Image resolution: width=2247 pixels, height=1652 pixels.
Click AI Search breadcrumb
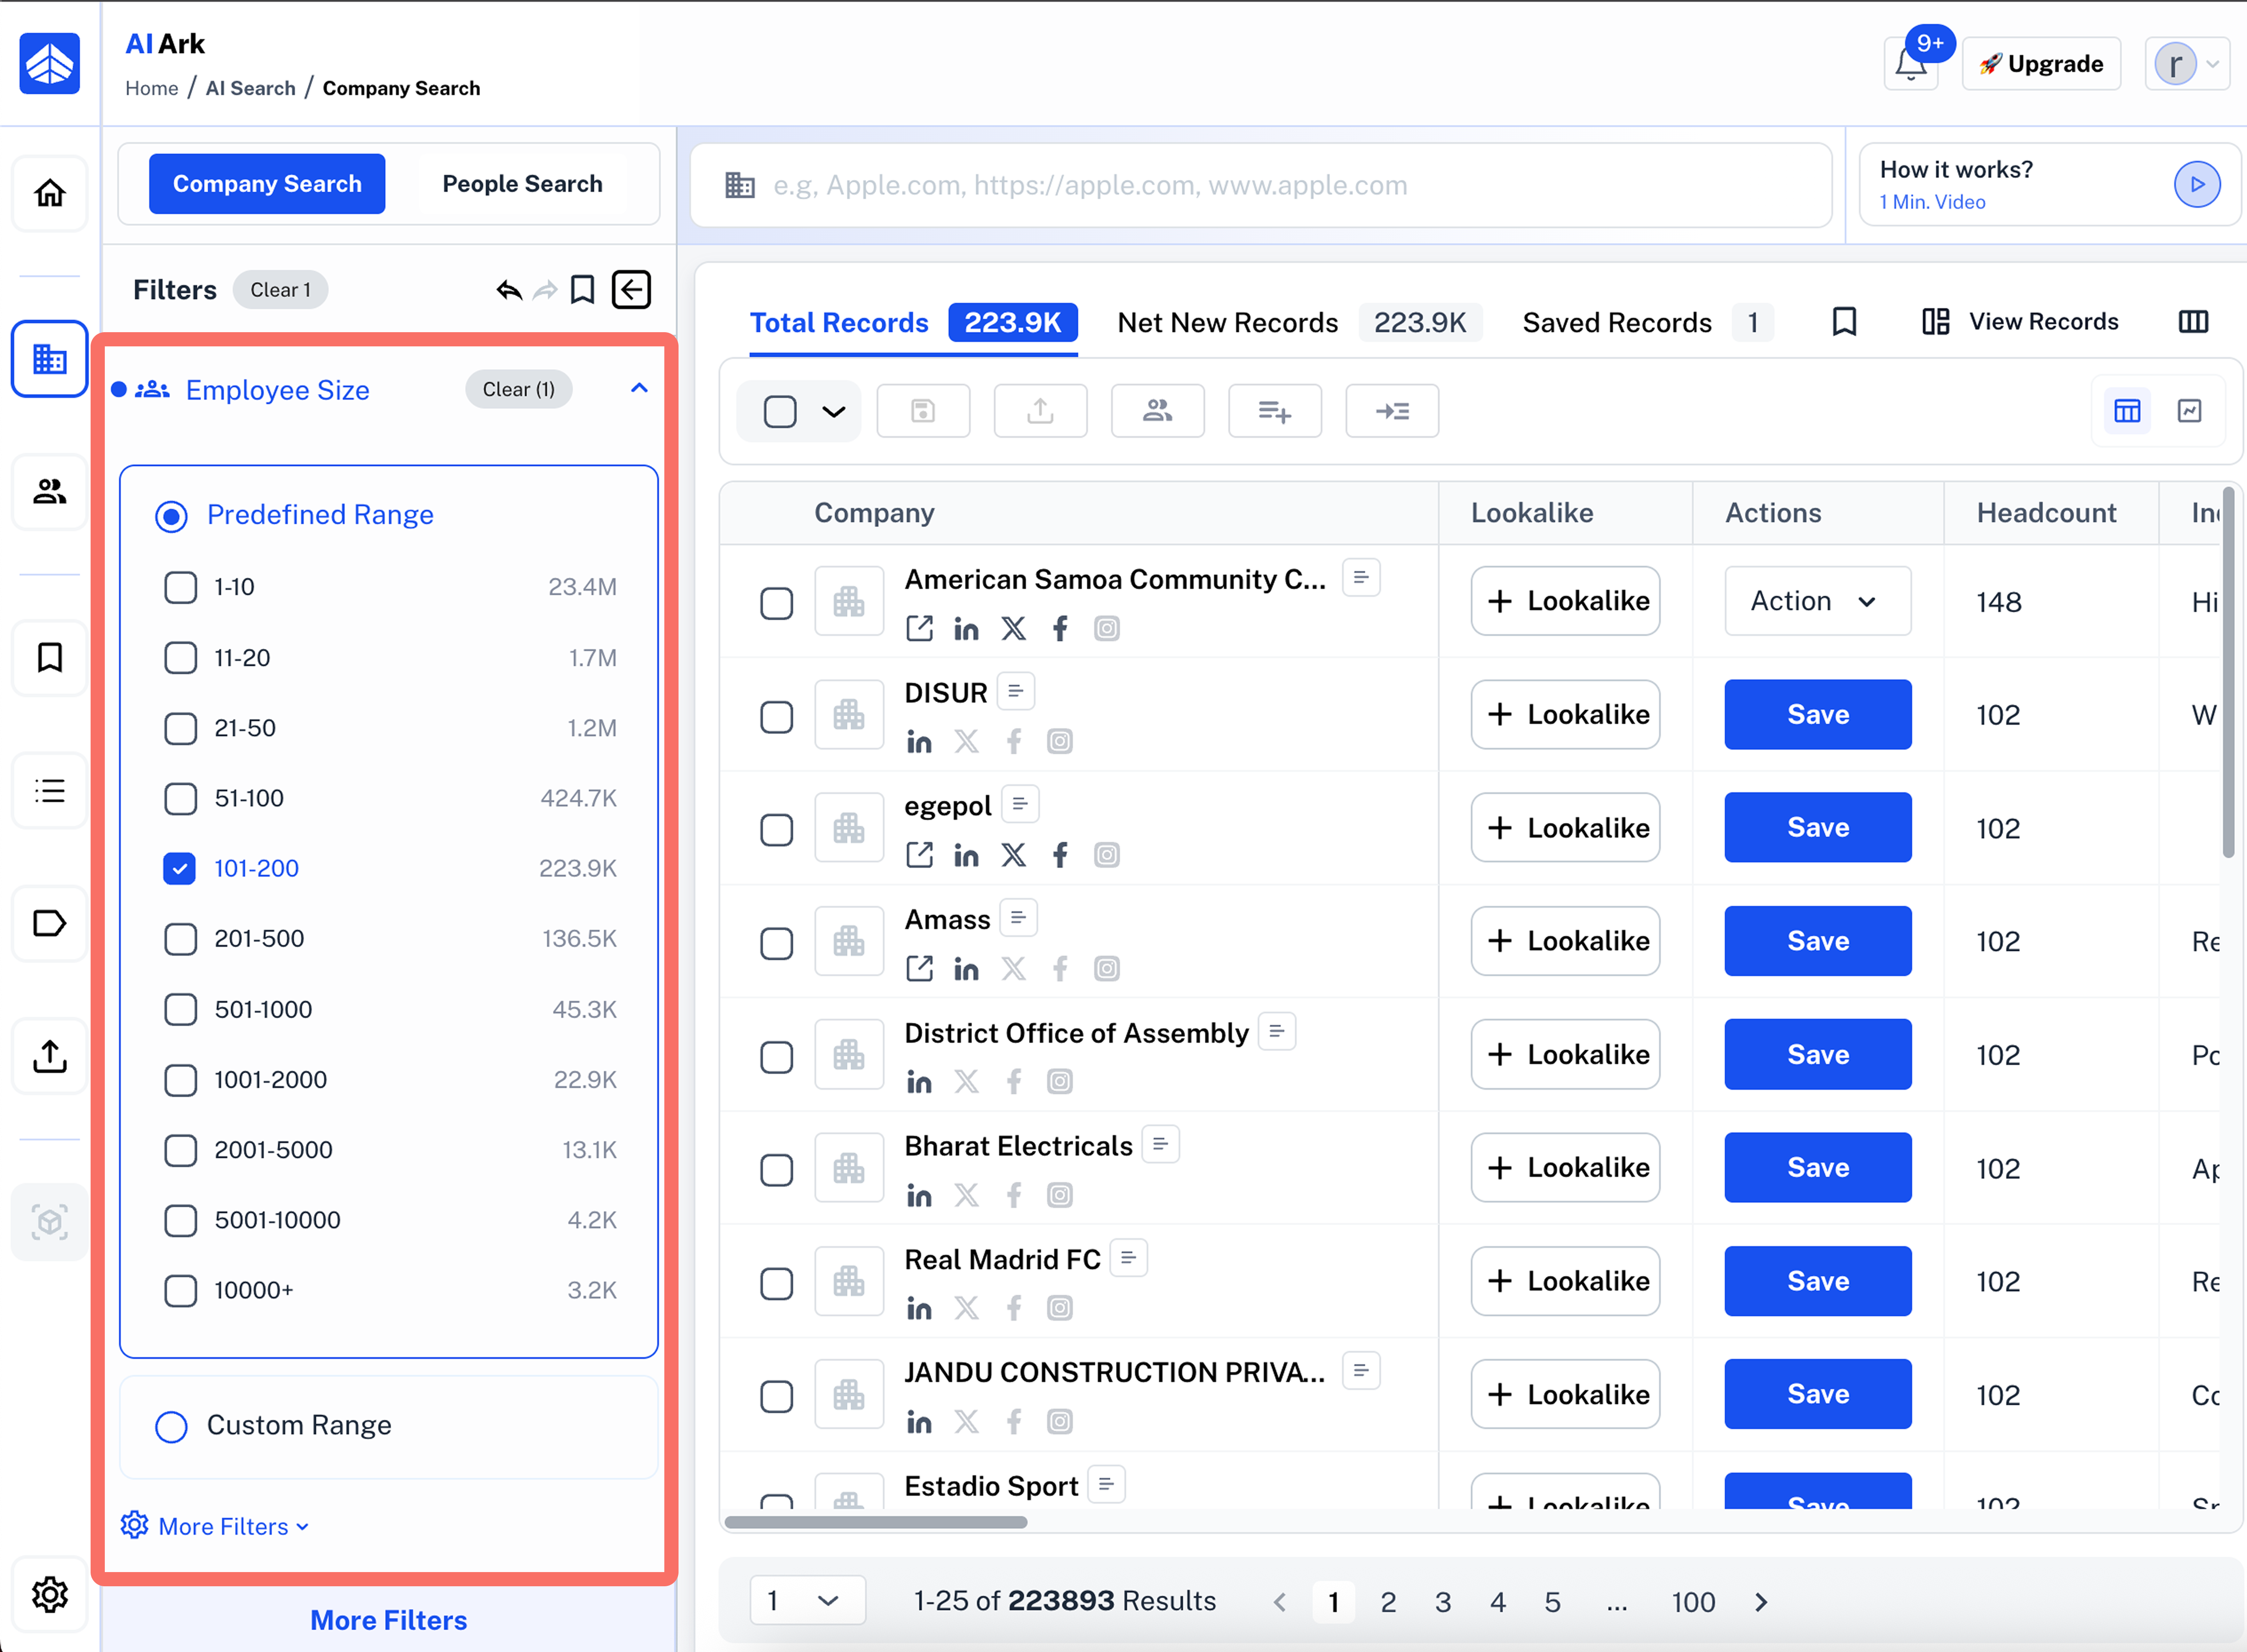(x=250, y=88)
